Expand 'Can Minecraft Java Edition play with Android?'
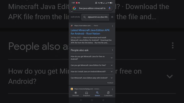This screenshot has width=184, height=103. 92,78
